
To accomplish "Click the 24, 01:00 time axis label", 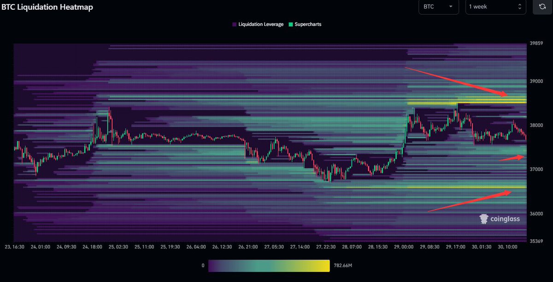I will 40,247.
